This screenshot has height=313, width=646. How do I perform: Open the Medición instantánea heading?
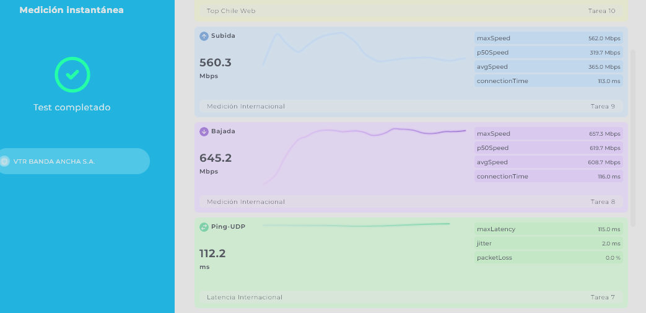71,10
